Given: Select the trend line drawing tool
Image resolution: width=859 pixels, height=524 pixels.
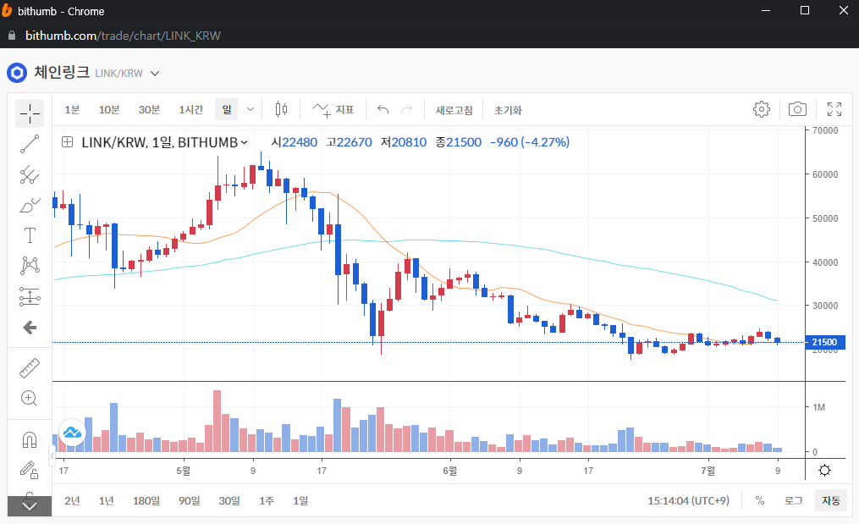Looking at the screenshot, I should point(30,144).
